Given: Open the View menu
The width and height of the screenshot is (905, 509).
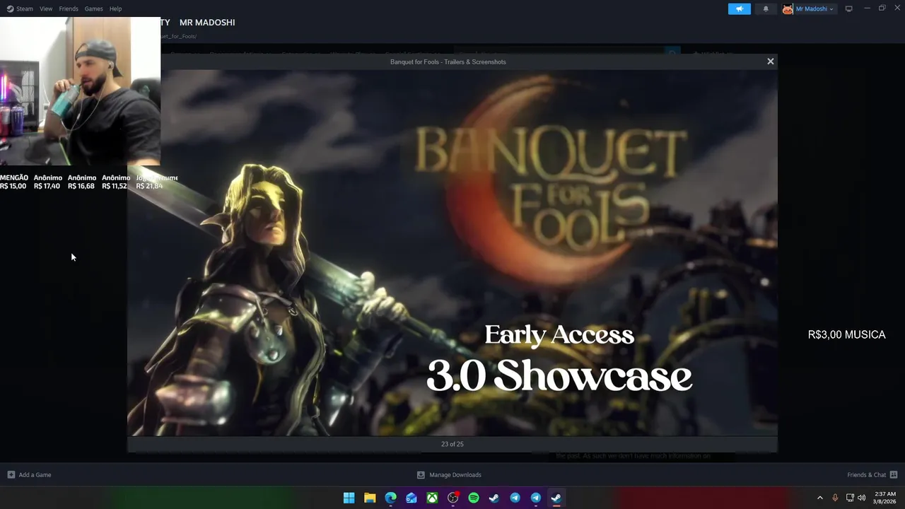Looking at the screenshot, I should [46, 8].
